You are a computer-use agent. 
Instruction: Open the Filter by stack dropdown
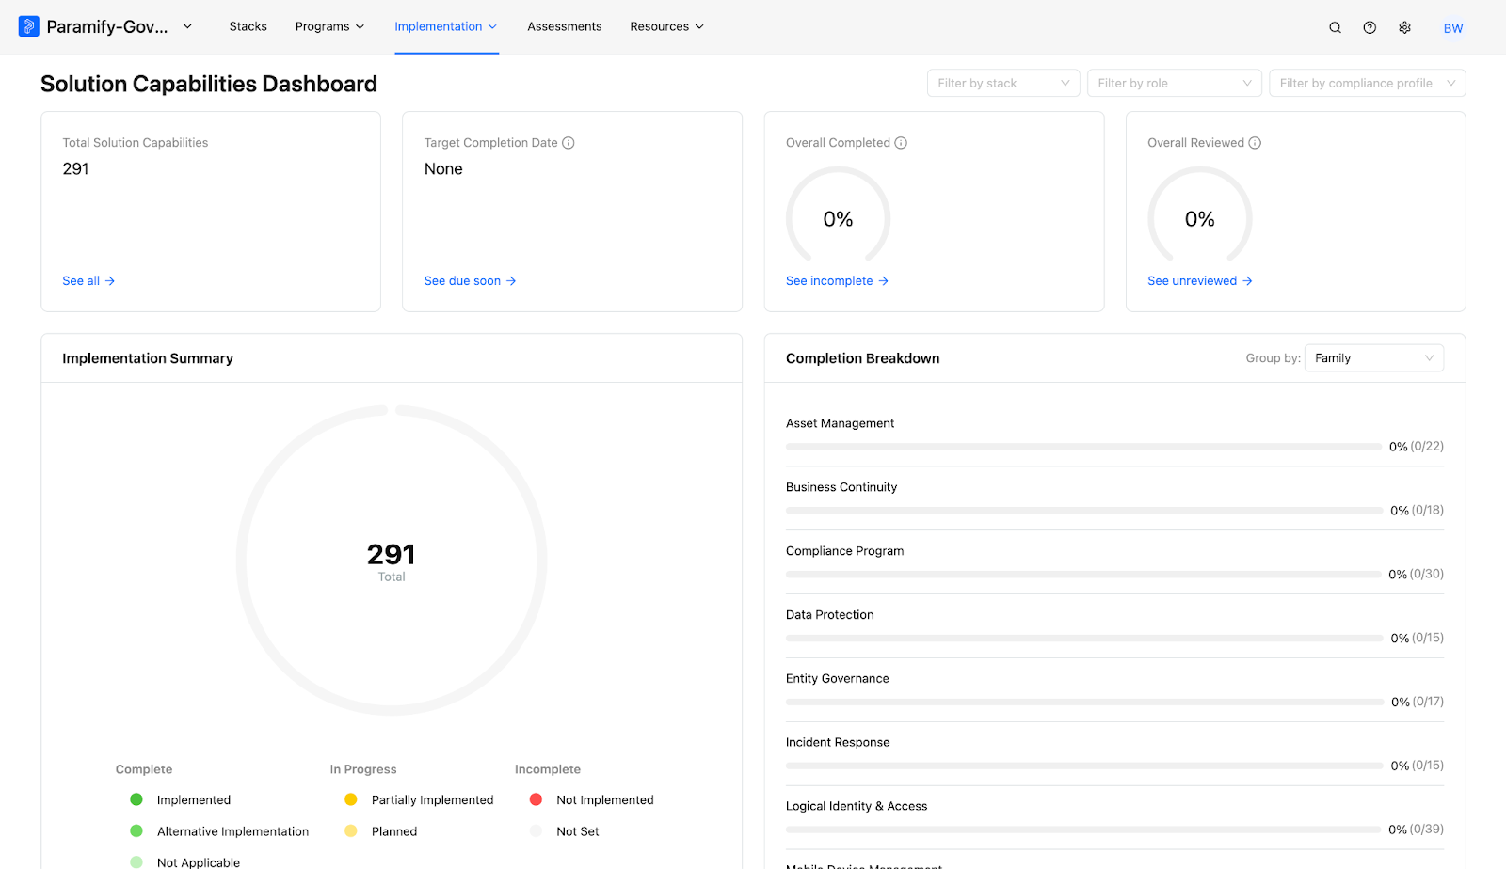tap(1003, 83)
